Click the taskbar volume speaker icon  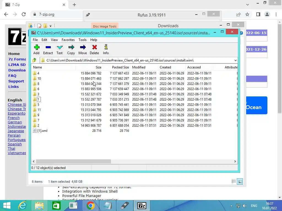[x=245, y=206]
